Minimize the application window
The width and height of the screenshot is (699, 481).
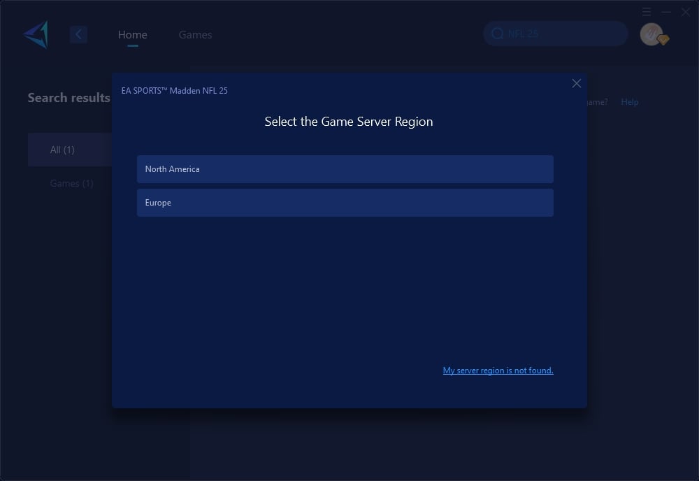pyautogui.click(x=666, y=12)
